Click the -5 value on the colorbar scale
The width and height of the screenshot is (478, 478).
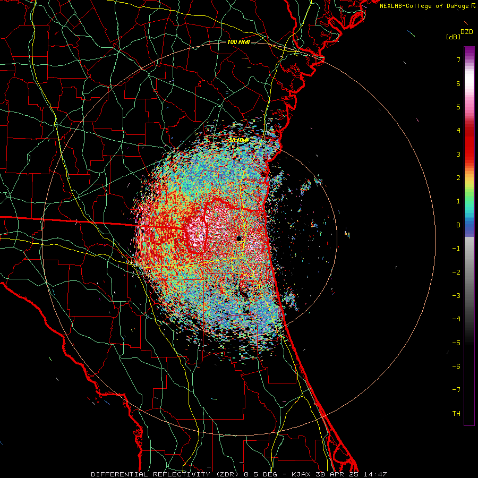point(456,343)
